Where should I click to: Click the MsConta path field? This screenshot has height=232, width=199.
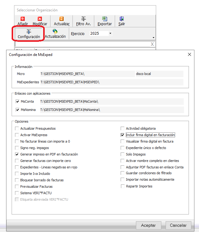(x=112, y=101)
